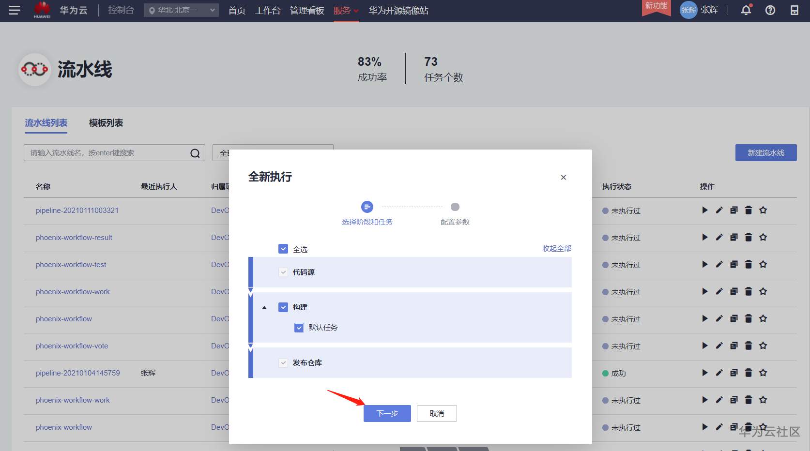Open the 新功能 ribbon badge
Image resolution: width=810 pixels, height=451 pixels.
point(657,7)
